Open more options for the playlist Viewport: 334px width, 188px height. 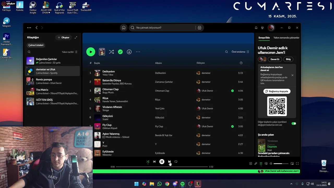(x=138, y=52)
